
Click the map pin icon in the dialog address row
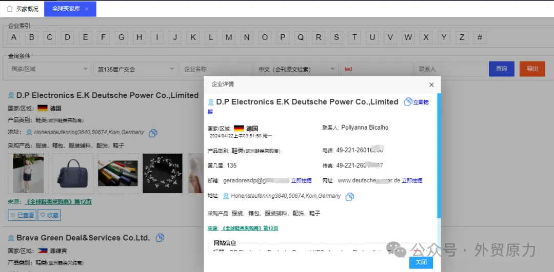pos(226,196)
